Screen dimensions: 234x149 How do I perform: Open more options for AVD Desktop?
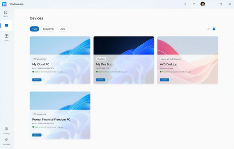click(172, 80)
